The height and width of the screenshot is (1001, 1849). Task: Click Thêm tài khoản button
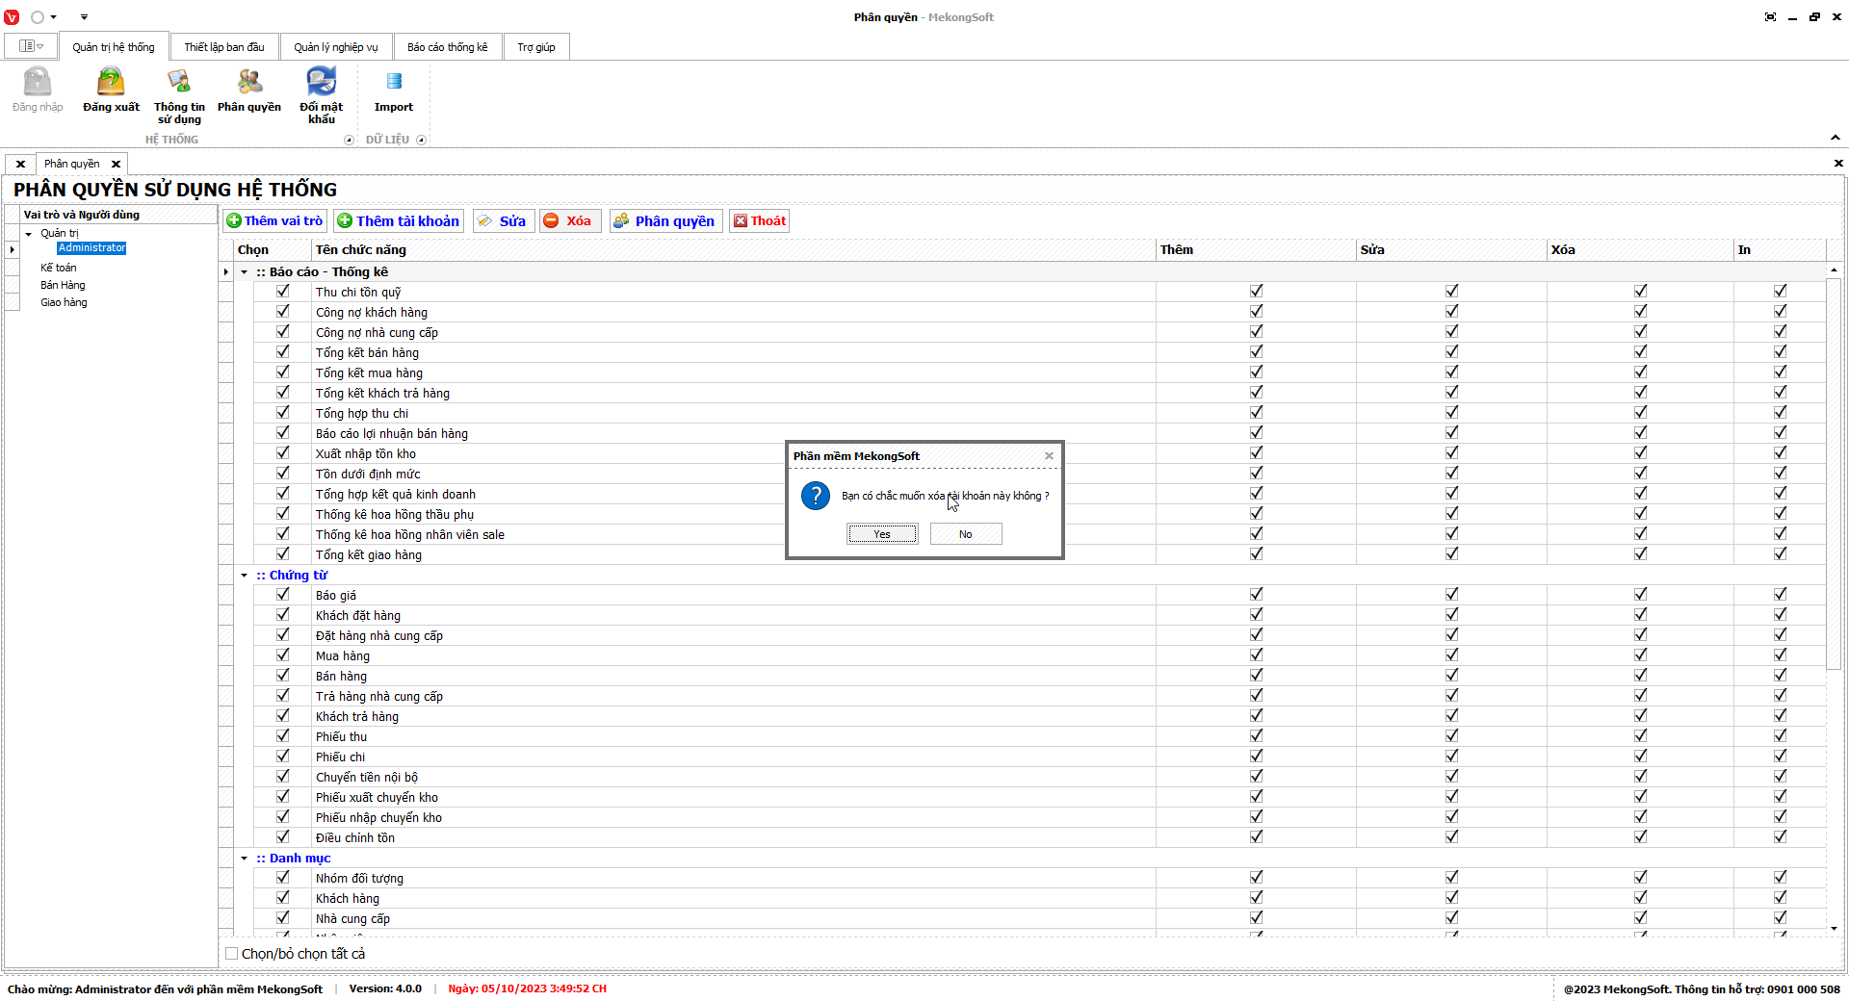pyautogui.click(x=399, y=221)
